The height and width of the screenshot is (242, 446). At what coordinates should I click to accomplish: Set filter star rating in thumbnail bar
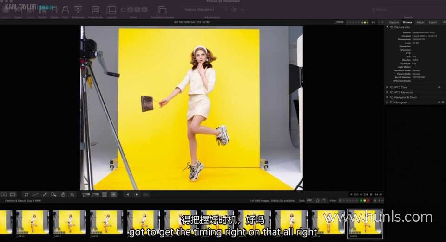tap(349, 201)
